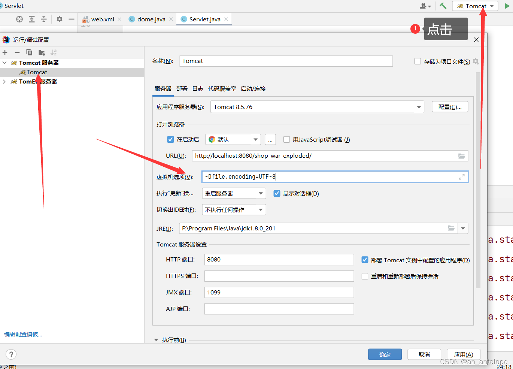513x369 pixels.
Task: Click the HTTP 端口 field
Action: pyautogui.click(x=279, y=260)
